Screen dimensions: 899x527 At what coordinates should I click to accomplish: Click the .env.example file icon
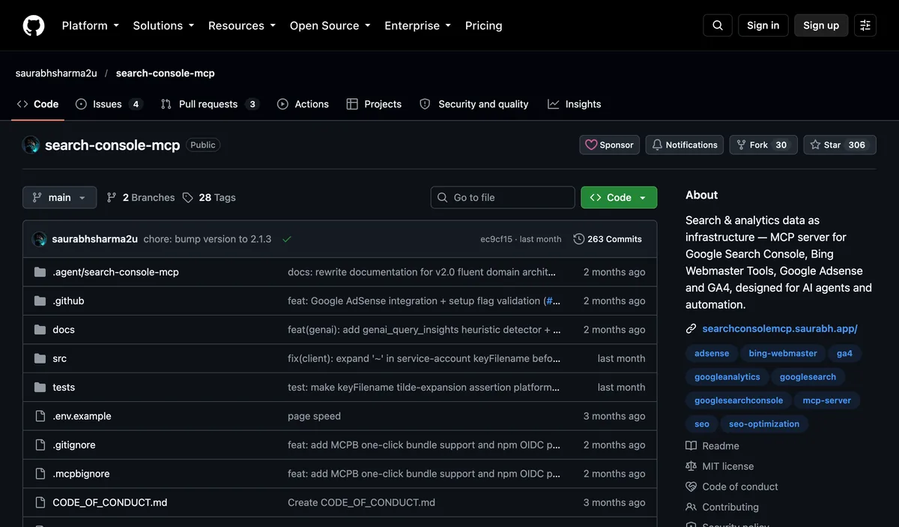pyautogui.click(x=40, y=416)
